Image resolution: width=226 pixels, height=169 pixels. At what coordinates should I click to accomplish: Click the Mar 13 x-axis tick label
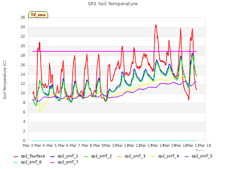146,145
